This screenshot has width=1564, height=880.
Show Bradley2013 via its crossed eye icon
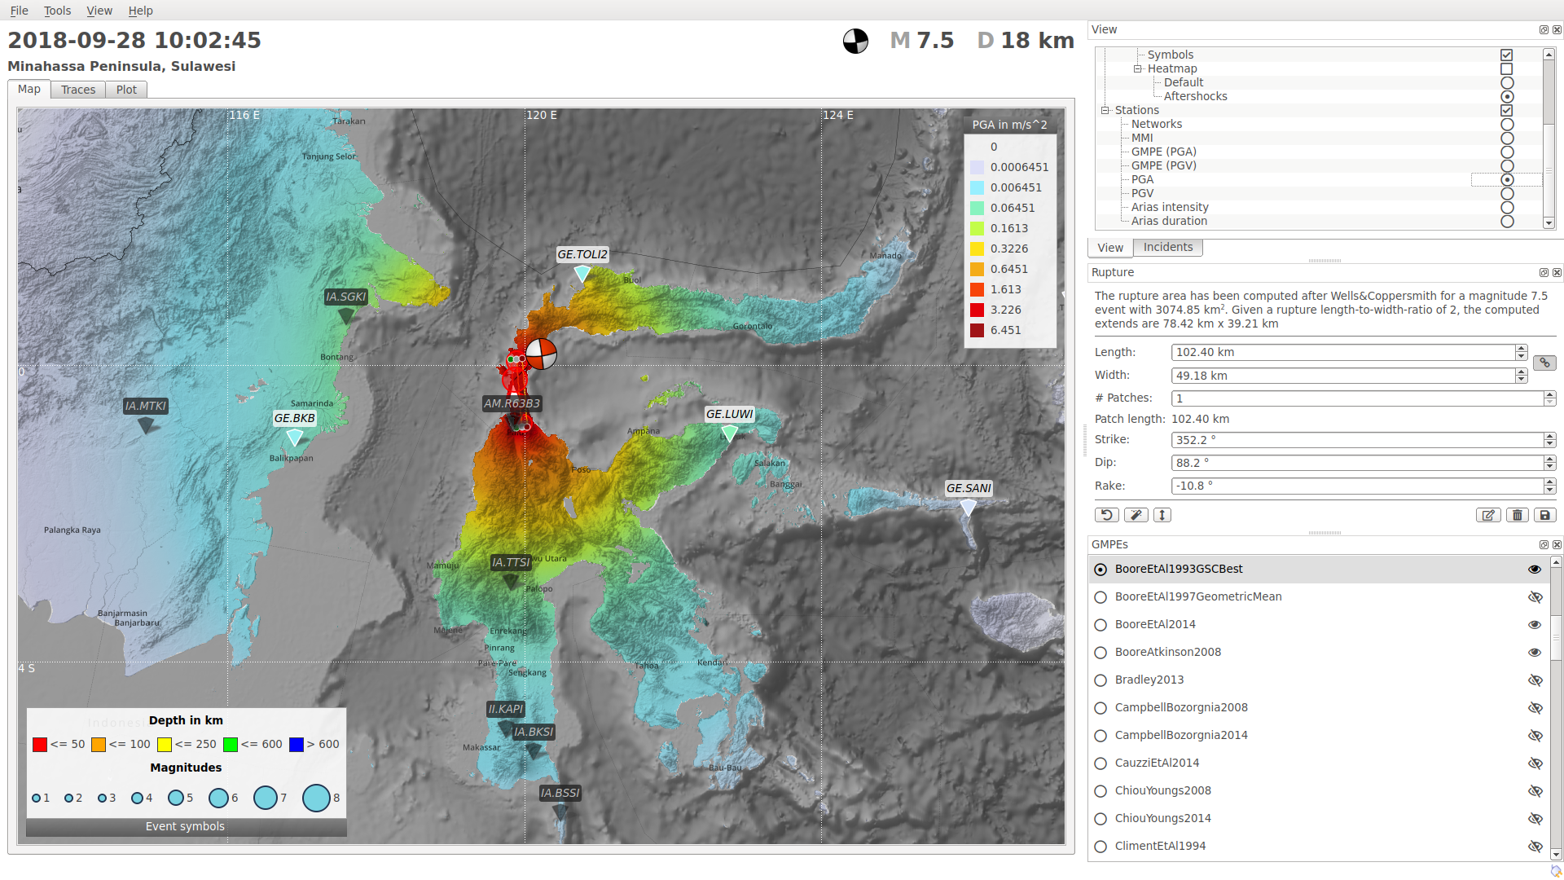point(1535,680)
